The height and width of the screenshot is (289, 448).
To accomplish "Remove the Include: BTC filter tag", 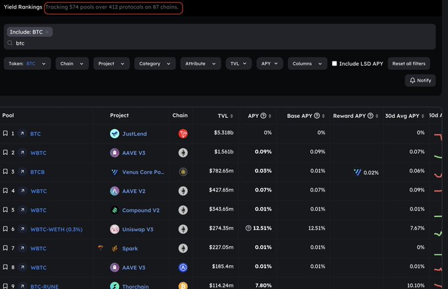I will click(47, 32).
